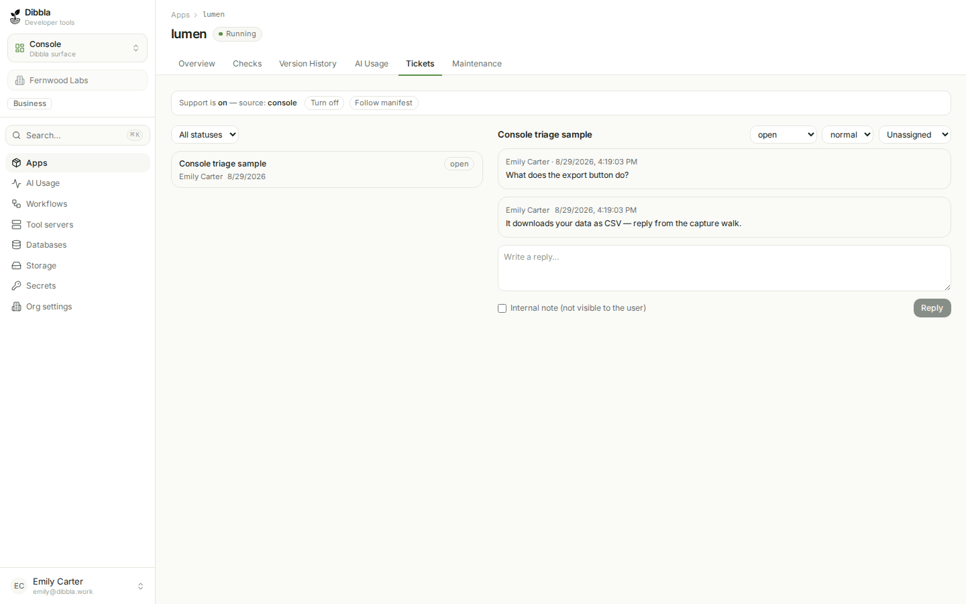Viewport: 966px width, 604px height.
Task: Click the Search input field
Action: pos(78,136)
